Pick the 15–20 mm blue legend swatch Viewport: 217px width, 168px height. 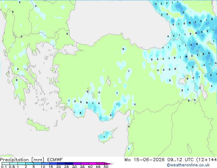[x=53, y=164]
